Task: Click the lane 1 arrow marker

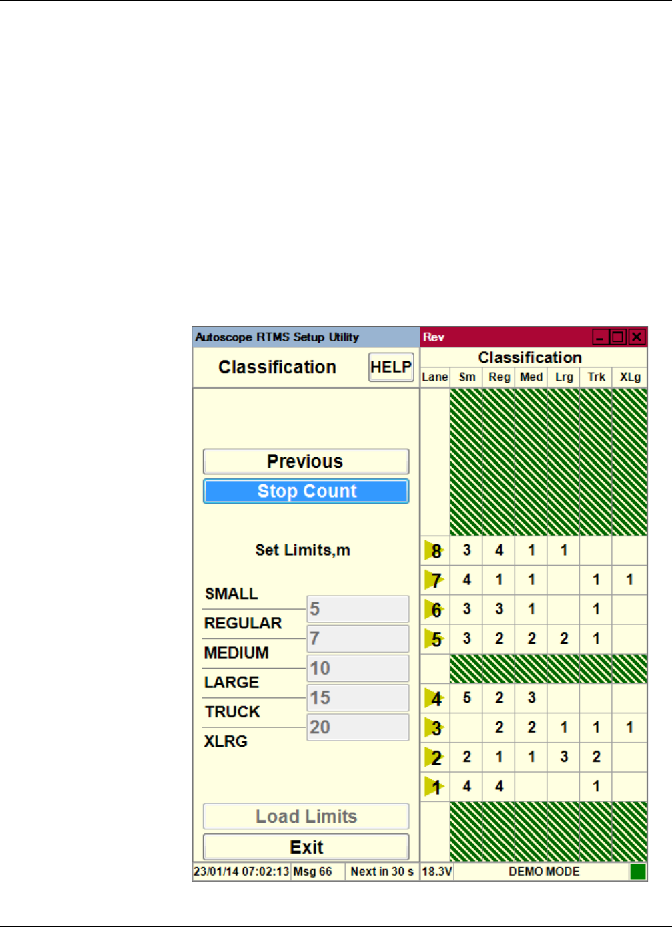Action: 434,787
